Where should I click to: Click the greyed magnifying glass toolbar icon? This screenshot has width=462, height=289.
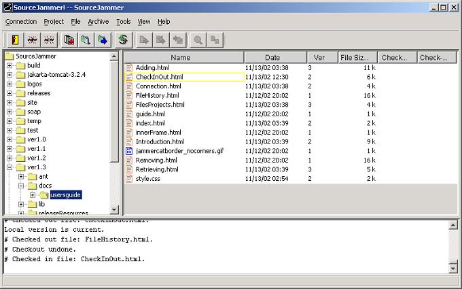[x=198, y=40]
